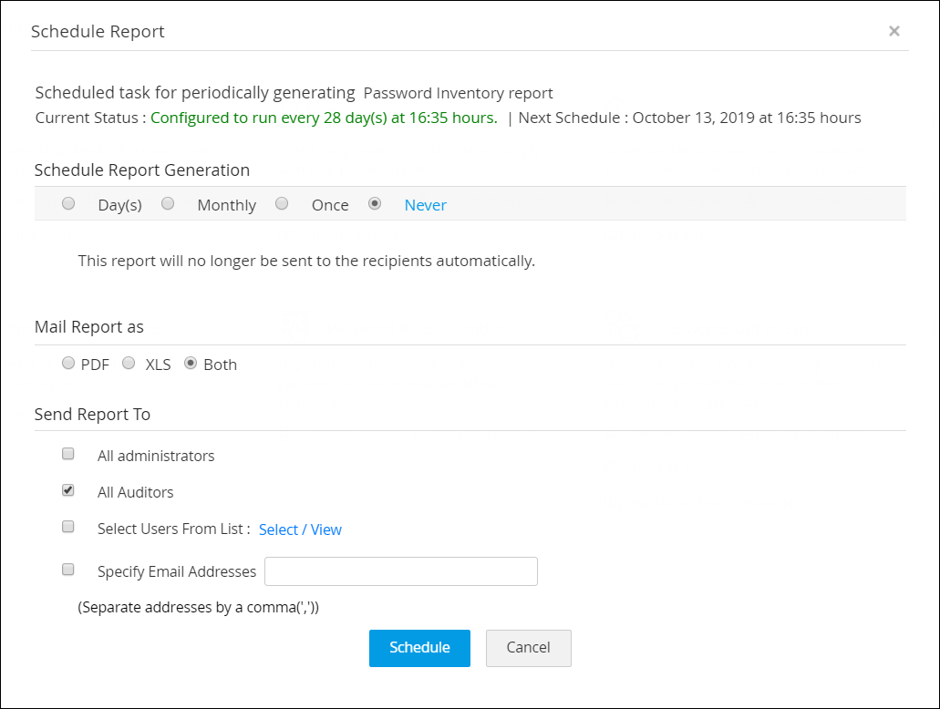The image size is (940, 709).
Task: Select the Day(s) schedule radio button
Action: 68,204
